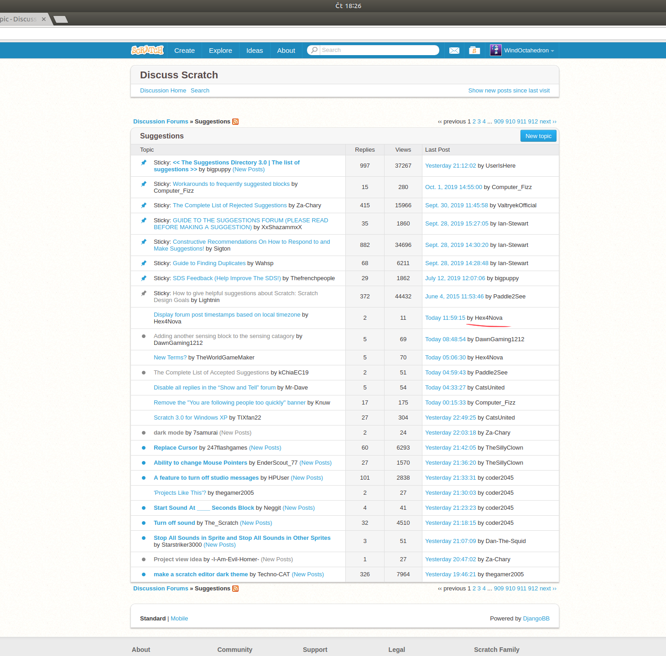Open the Explore menu item
The image size is (666, 656).
(220, 51)
